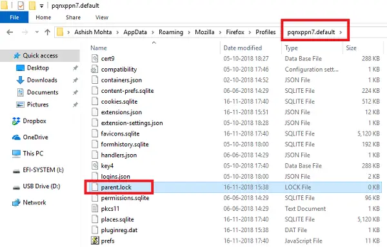This screenshot has width=387, height=247.
Task: Click the key4 database file icon
Action: (95, 166)
